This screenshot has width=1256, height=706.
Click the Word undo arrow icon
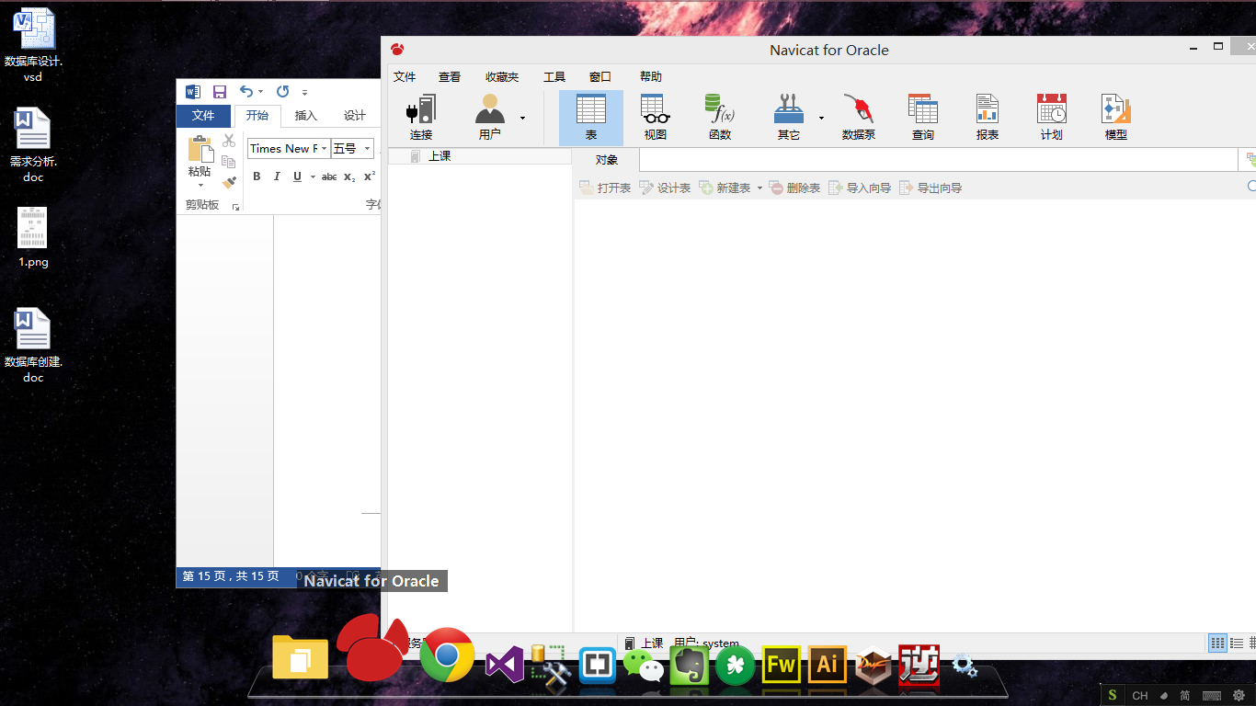tap(245, 91)
